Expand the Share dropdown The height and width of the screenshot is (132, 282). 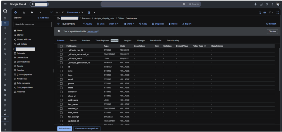point(129,24)
